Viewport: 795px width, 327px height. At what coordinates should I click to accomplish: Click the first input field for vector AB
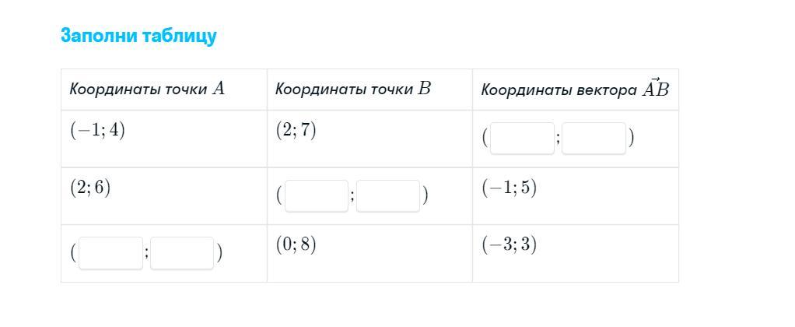(x=522, y=138)
